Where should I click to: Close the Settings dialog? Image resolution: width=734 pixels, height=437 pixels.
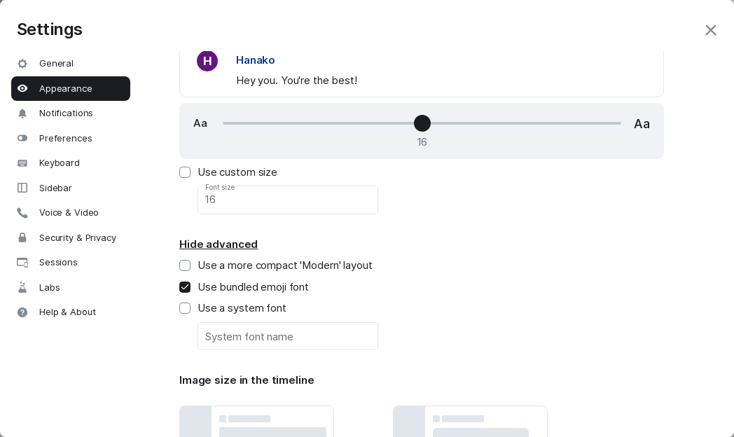[x=710, y=30]
